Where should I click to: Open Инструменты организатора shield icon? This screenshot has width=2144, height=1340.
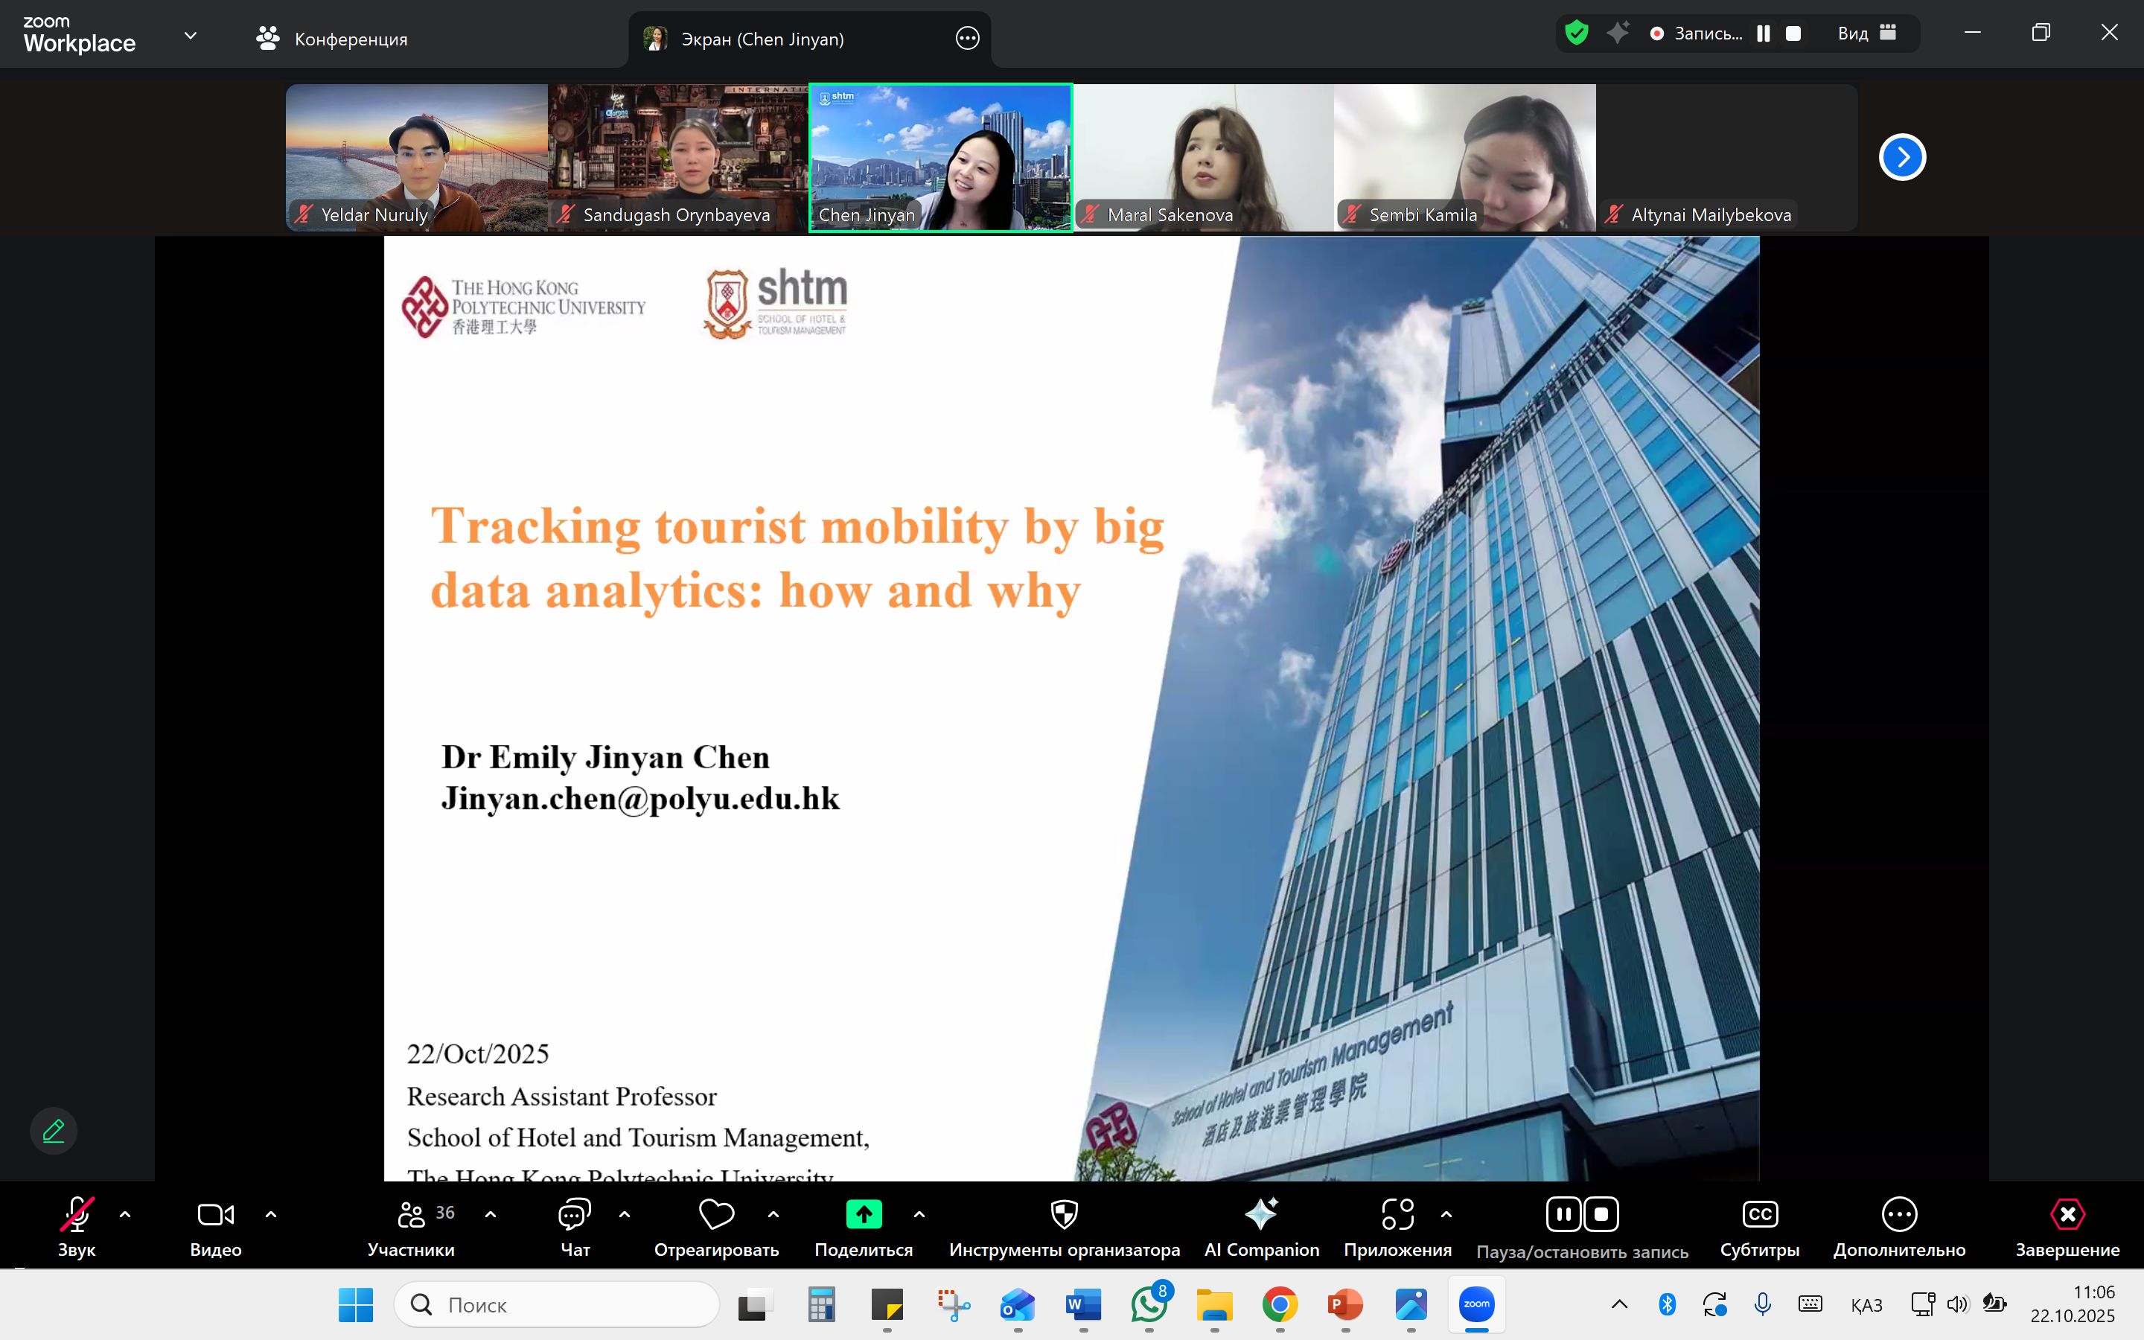coord(1063,1214)
